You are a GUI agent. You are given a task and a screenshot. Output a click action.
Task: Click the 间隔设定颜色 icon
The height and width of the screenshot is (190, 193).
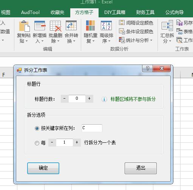pyautogui.click(x=122, y=23)
